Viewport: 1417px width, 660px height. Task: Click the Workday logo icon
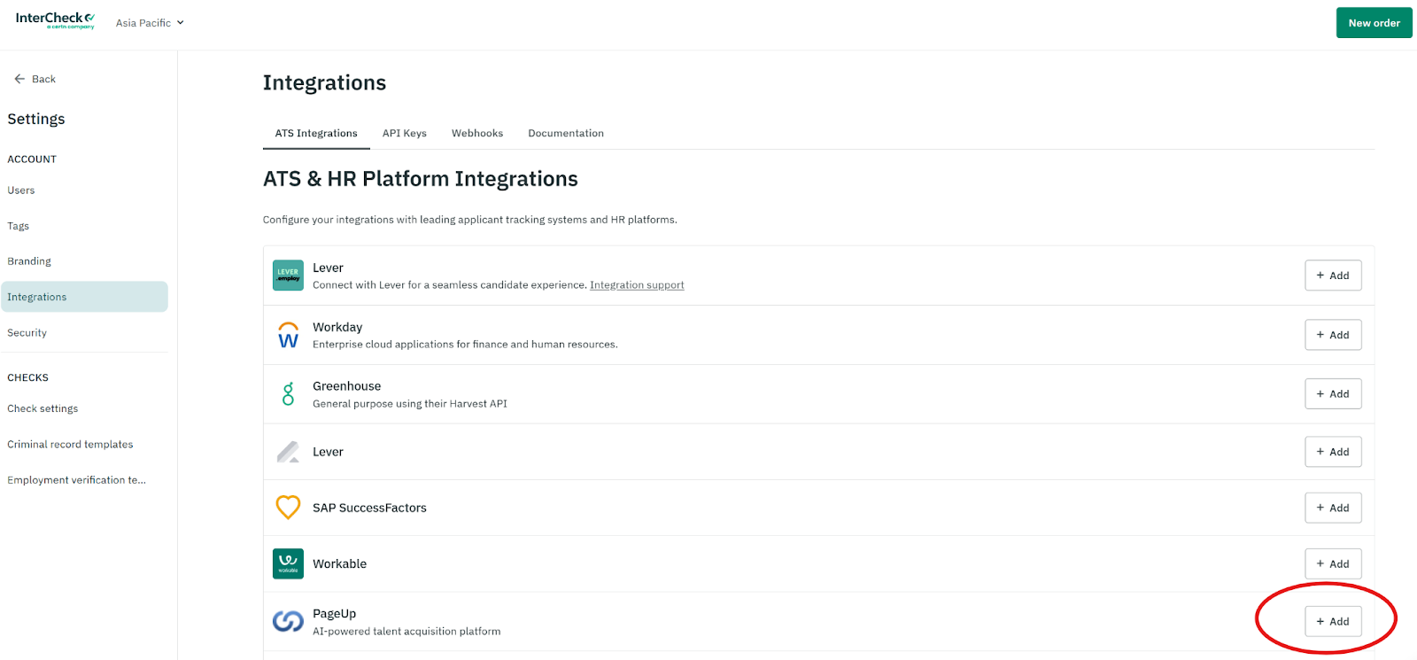click(x=288, y=335)
